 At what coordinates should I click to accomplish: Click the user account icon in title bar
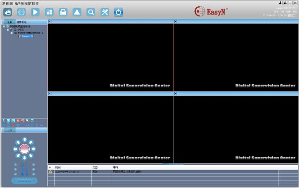[280, 3]
